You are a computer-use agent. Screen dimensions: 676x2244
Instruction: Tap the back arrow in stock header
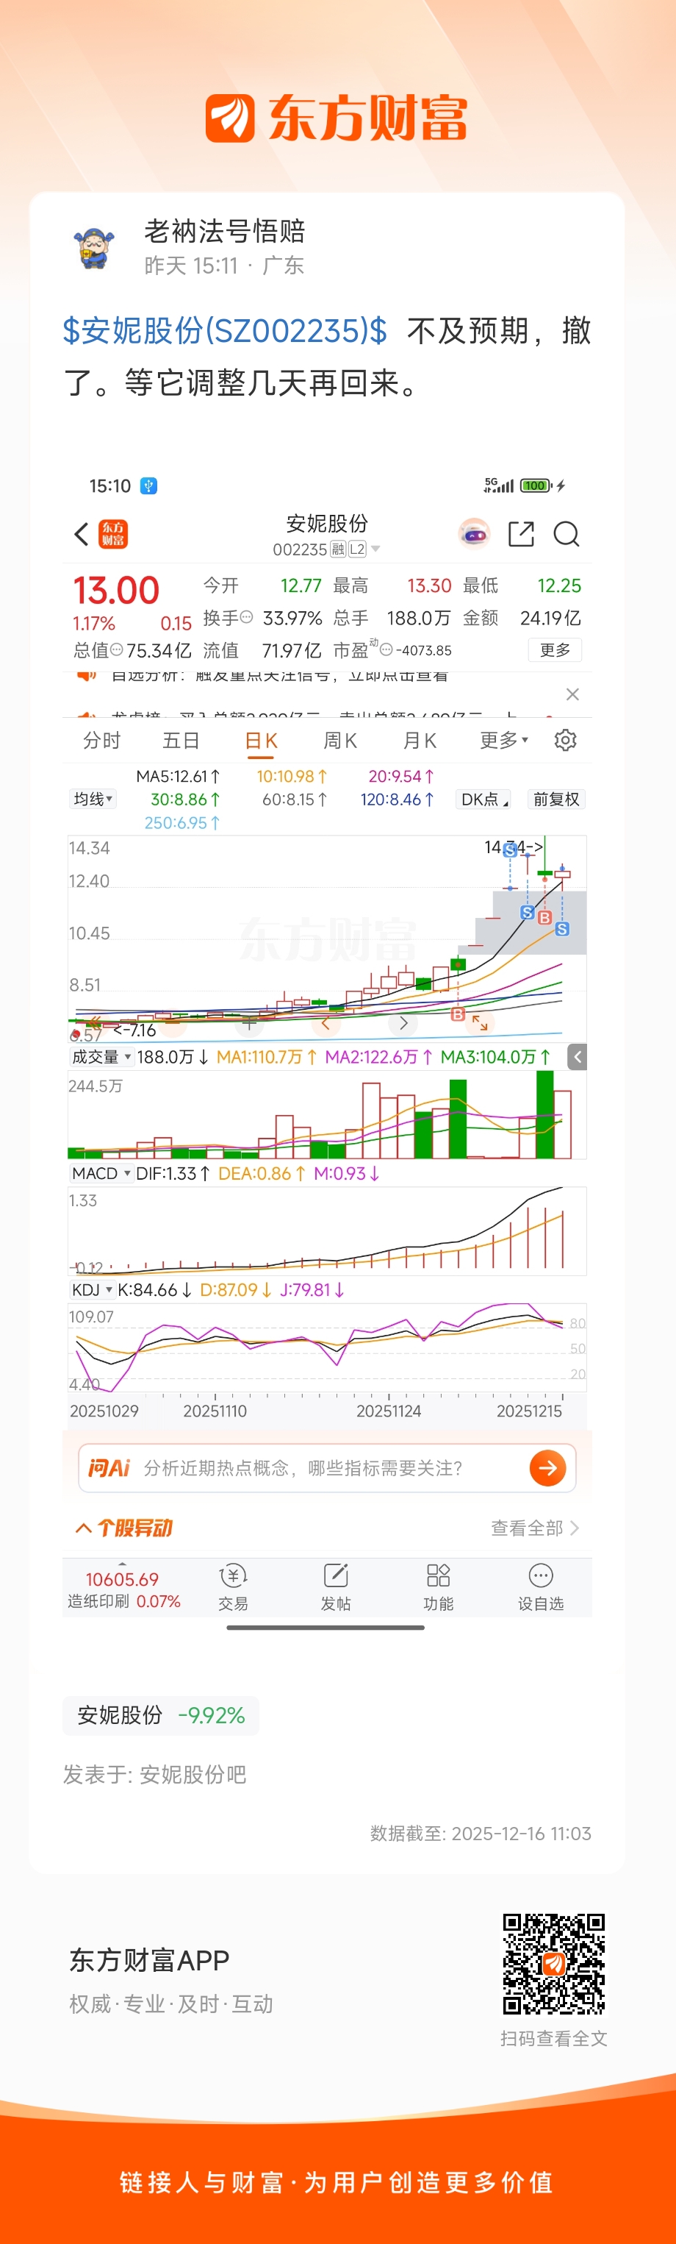(82, 534)
